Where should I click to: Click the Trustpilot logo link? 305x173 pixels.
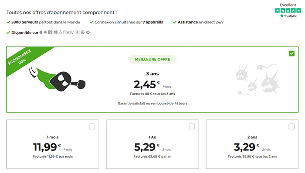(x=288, y=16)
